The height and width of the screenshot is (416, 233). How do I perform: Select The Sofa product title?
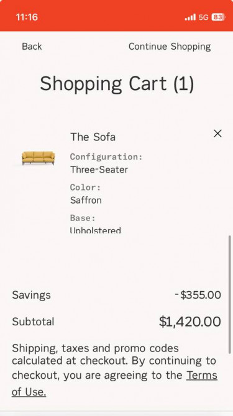click(x=93, y=137)
